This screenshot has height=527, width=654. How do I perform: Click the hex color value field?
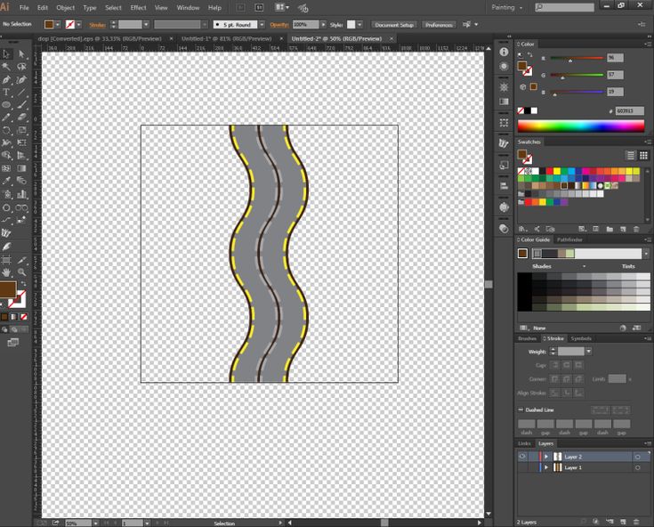[x=628, y=110]
